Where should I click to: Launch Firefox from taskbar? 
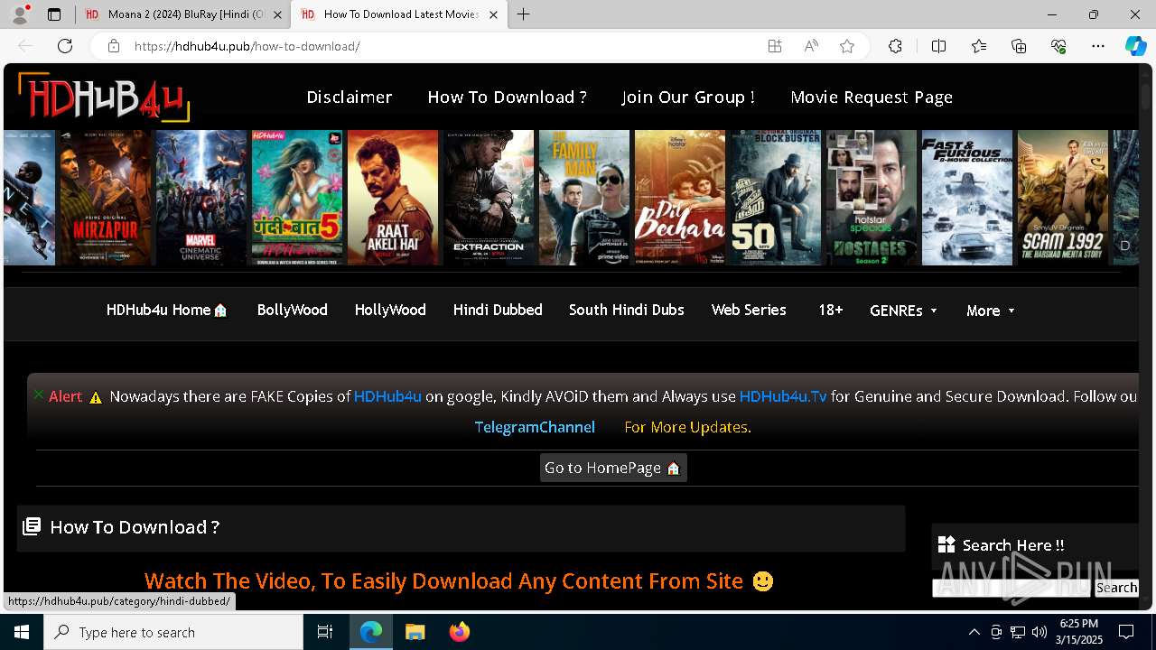pyautogui.click(x=460, y=632)
